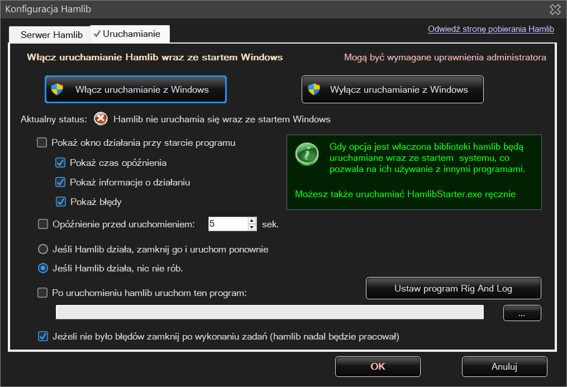Click the browse button with three dots
Image resolution: width=567 pixels, height=387 pixels.
point(522,314)
